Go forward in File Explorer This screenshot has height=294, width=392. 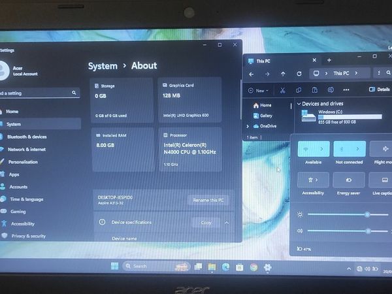tap(267, 74)
